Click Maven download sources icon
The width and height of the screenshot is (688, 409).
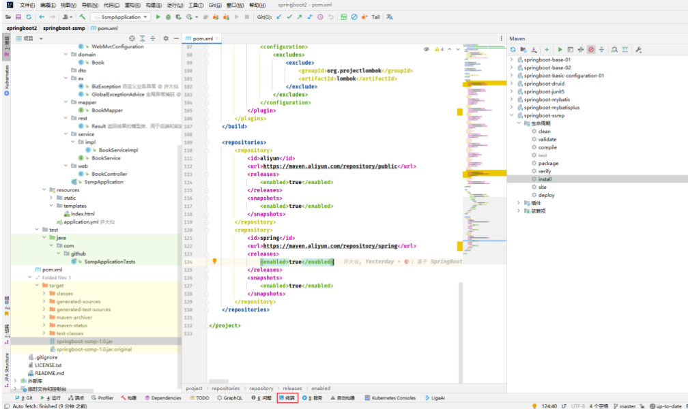[x=534, y=50]
